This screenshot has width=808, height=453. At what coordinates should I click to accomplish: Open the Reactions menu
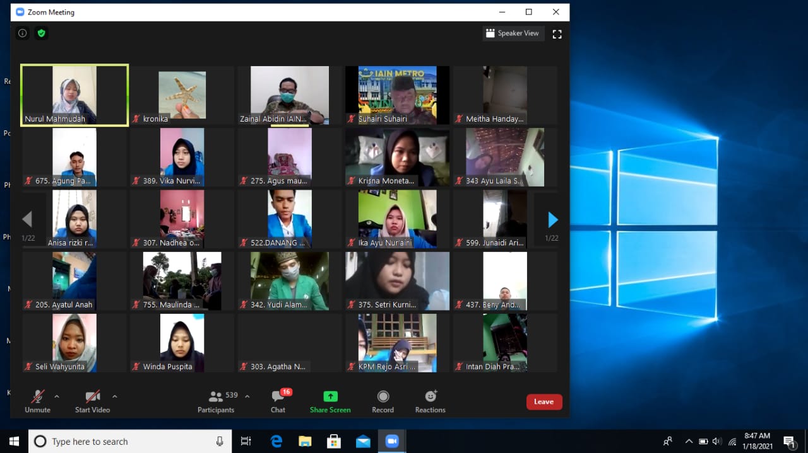pyautogui.click(x=431, y=401)
